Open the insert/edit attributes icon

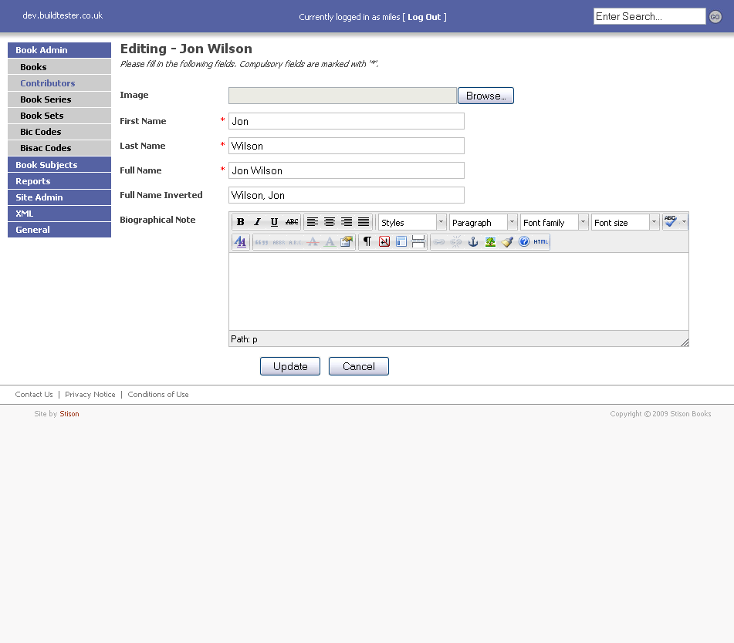click(x=347, y=242)
